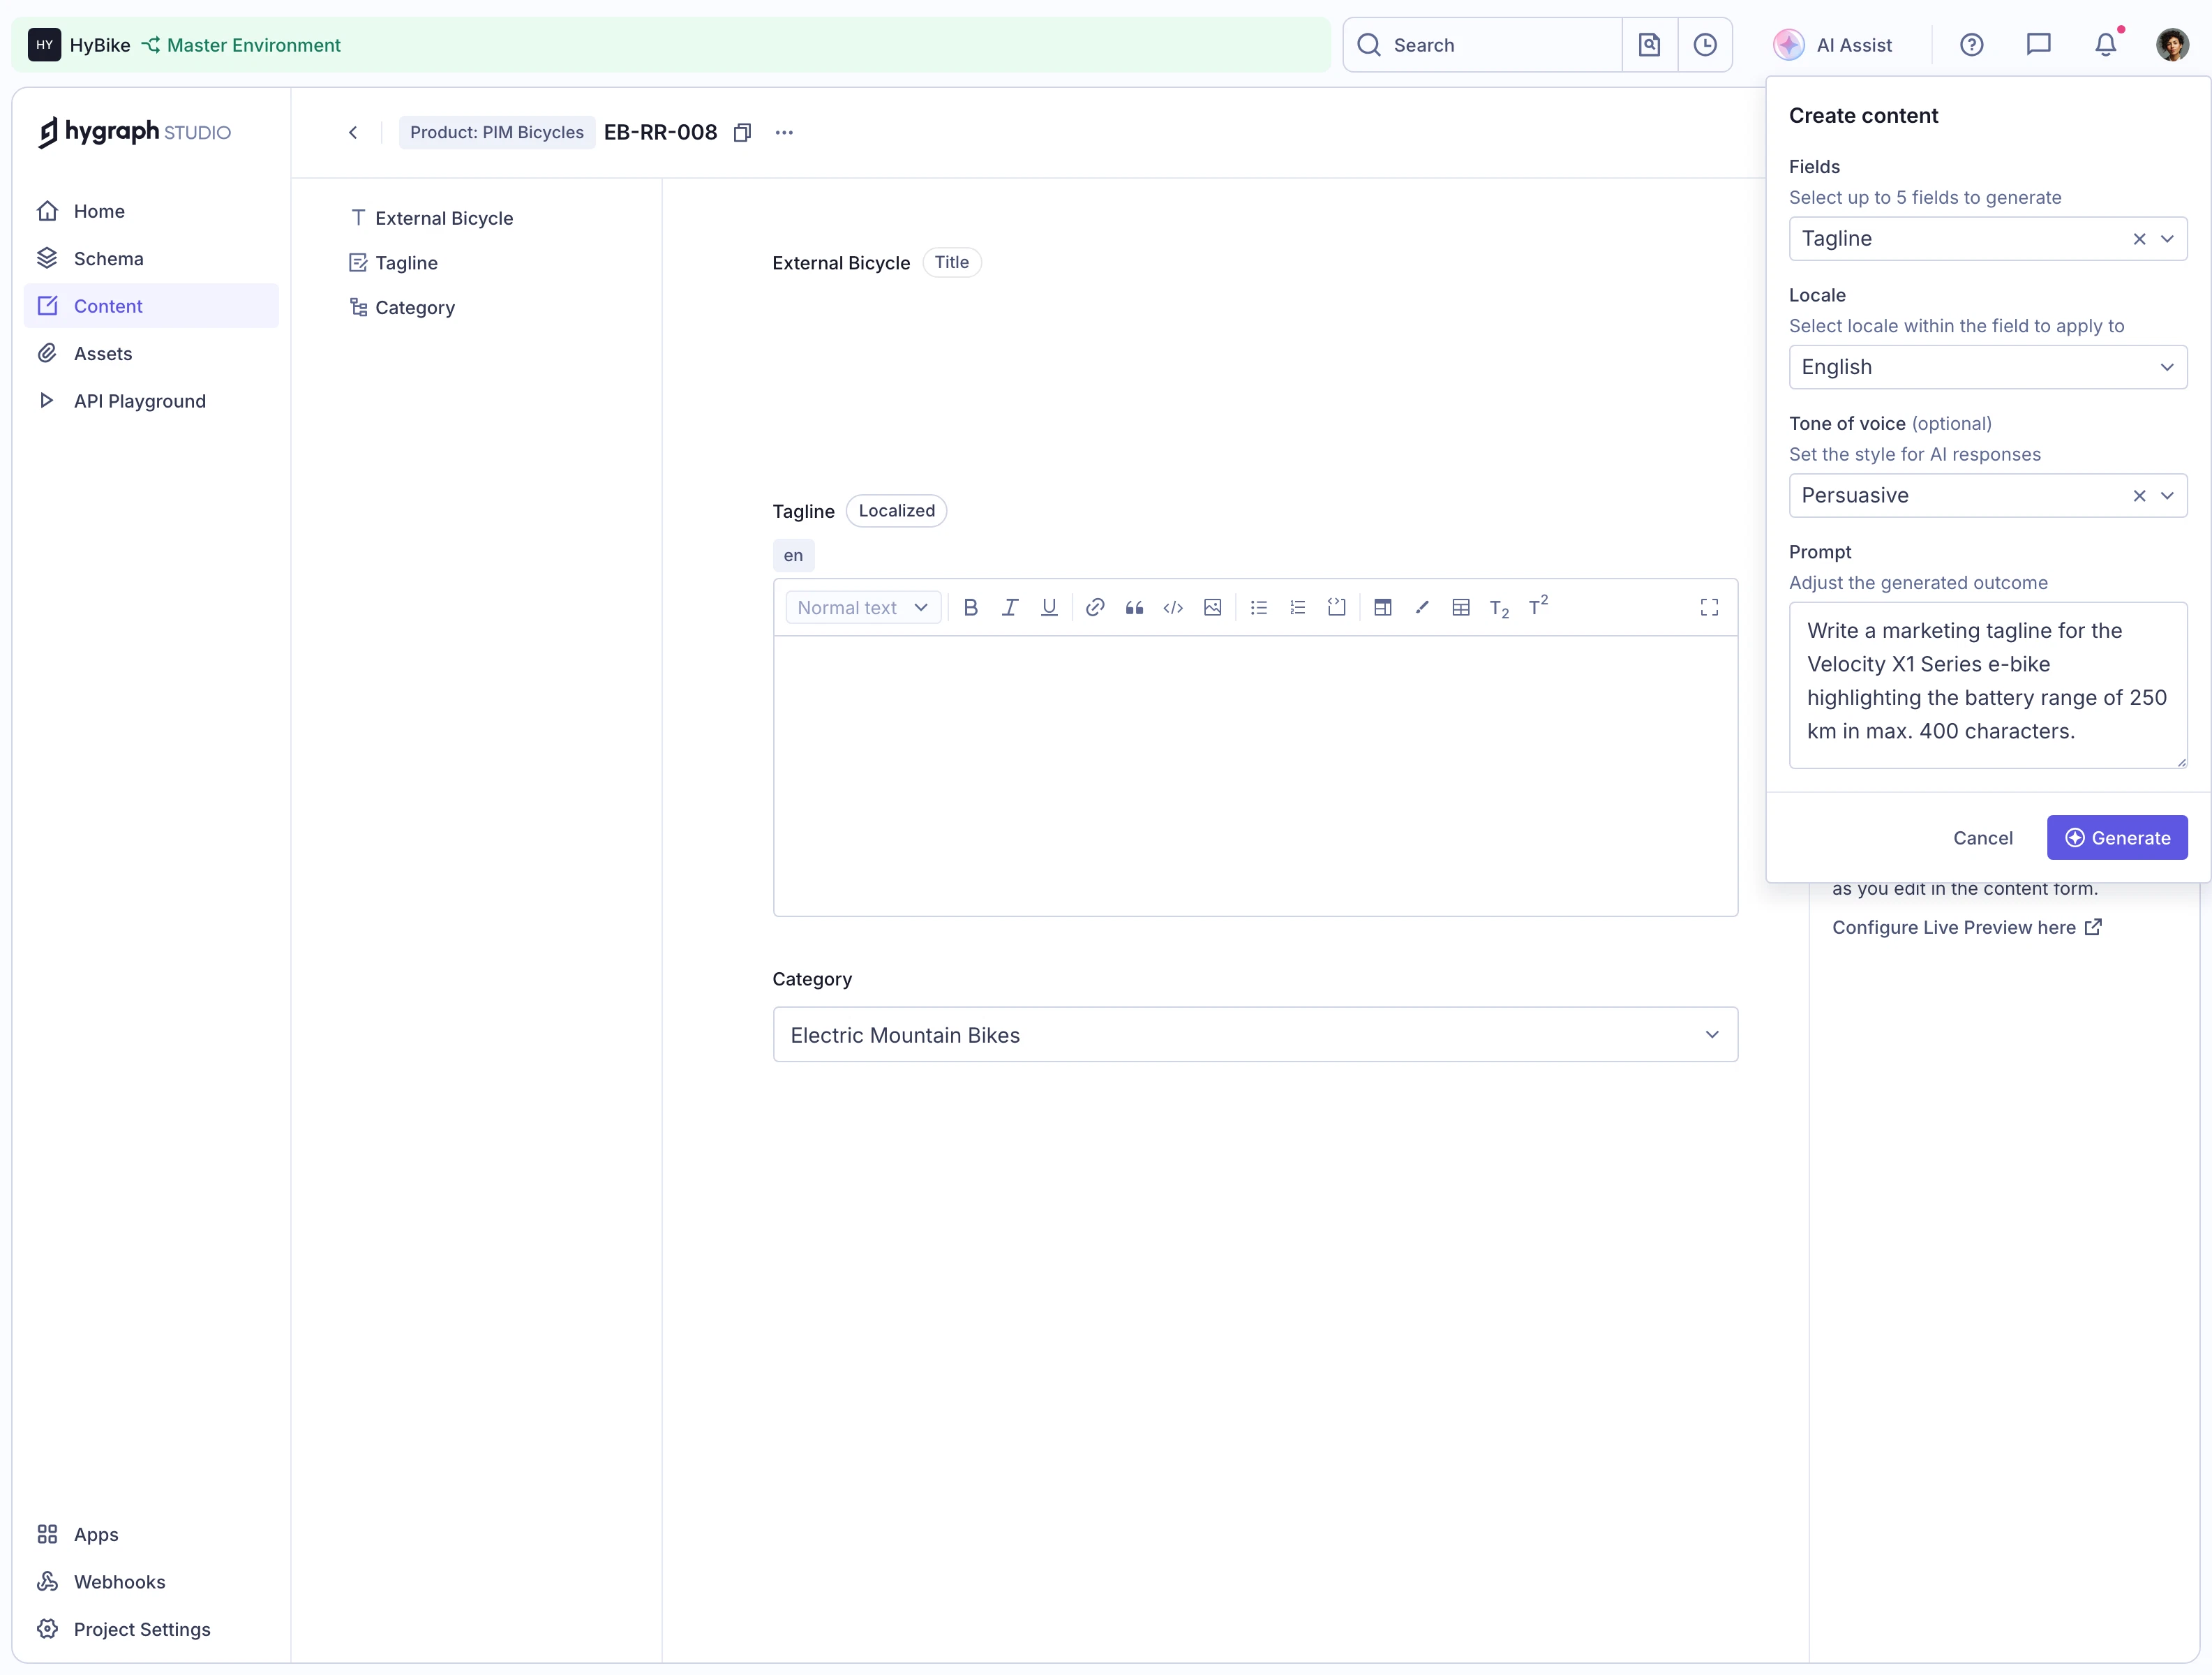Create a bulleted list
This screenshot has height=1675, width=2212.
pos(1259,607)
